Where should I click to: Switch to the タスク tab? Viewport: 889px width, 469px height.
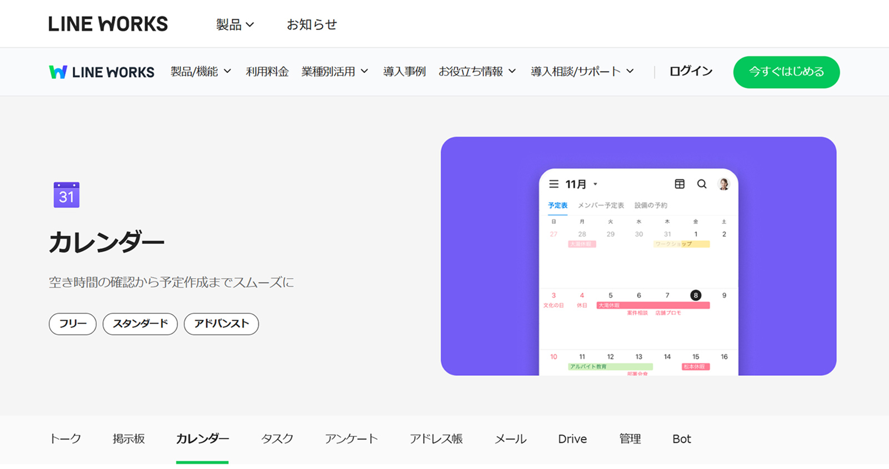(x=277, y=439)
